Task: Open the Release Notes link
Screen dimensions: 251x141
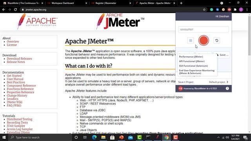Action: point(16,62)
